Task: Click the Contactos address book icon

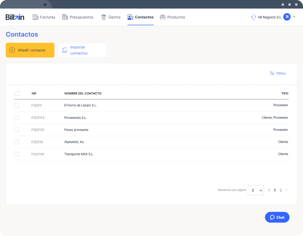Action: (x=130, y=17)
